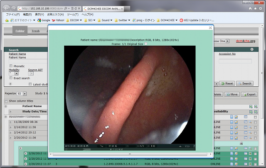Viewport: 266px width, 168px height.
Task: Click the details list icon in the 2/14/2012 11:36 row
Action: click(246, 127)
